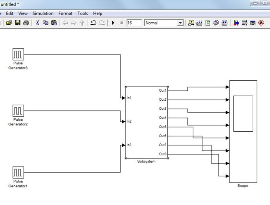Click the Pulse Generator3 text label
This screenshot has height=205, width=270.
[x=18, y=65]
